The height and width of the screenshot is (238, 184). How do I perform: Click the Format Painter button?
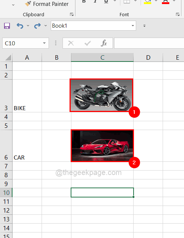pyautogui.click(x=47, y=4)
